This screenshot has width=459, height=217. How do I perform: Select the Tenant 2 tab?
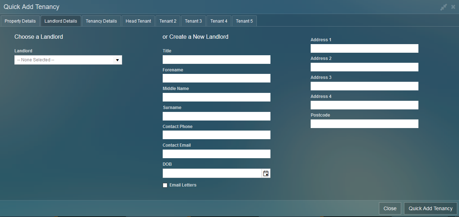168,21
